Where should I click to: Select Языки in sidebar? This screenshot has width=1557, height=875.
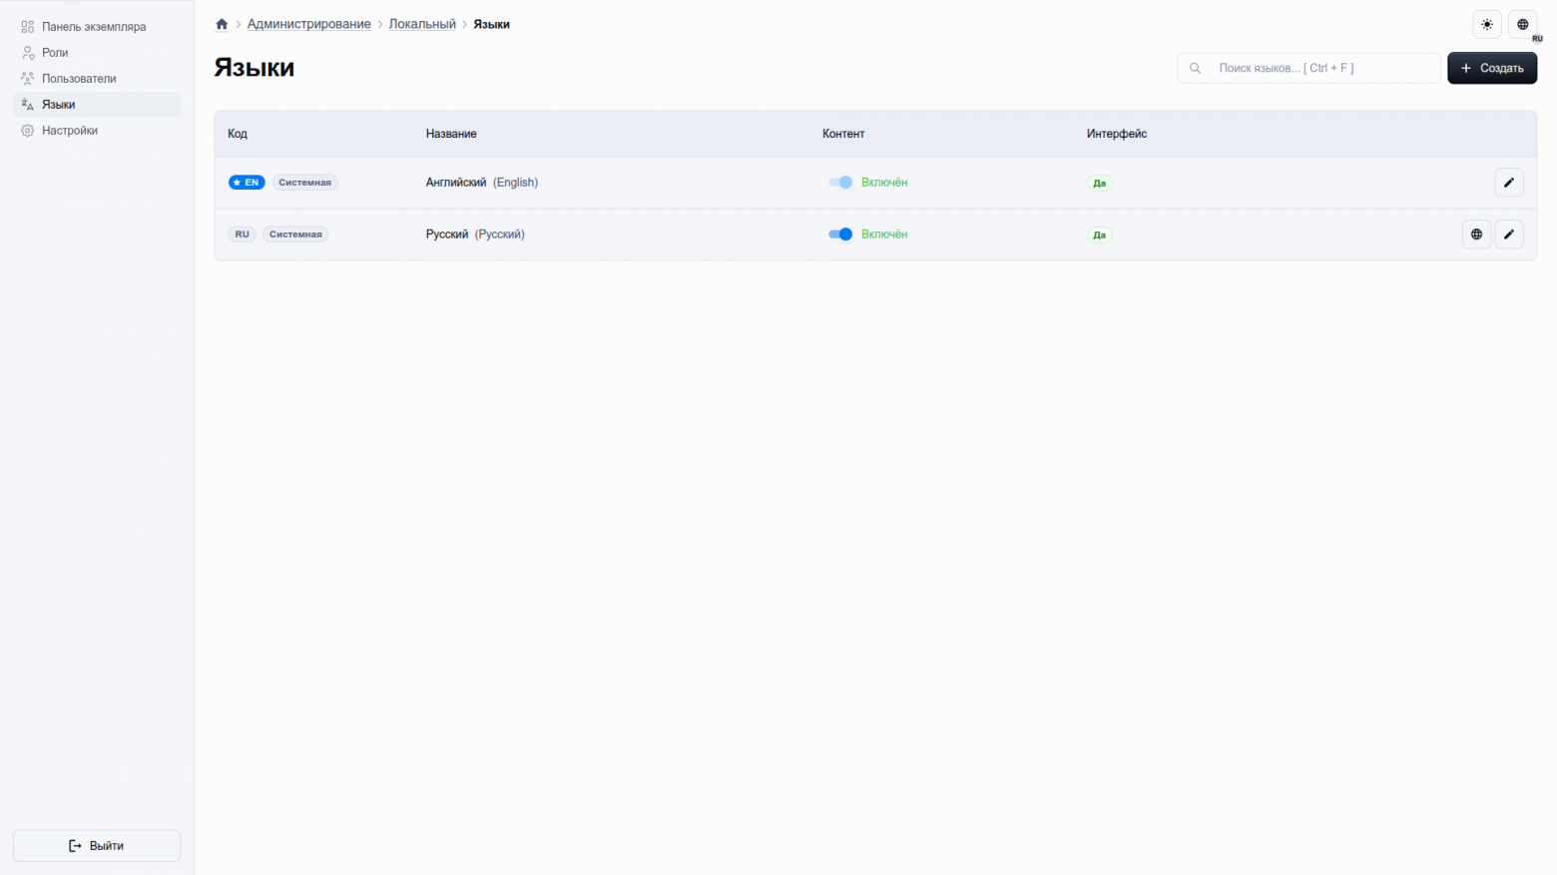(x=59, y=105)
